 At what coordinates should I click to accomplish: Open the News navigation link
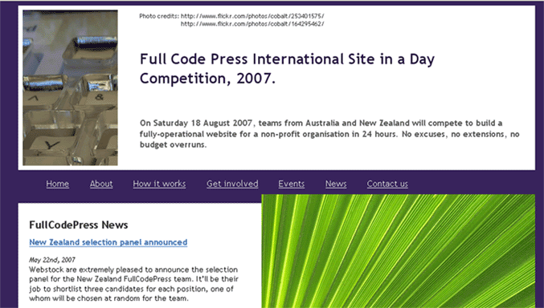(336, 184)
